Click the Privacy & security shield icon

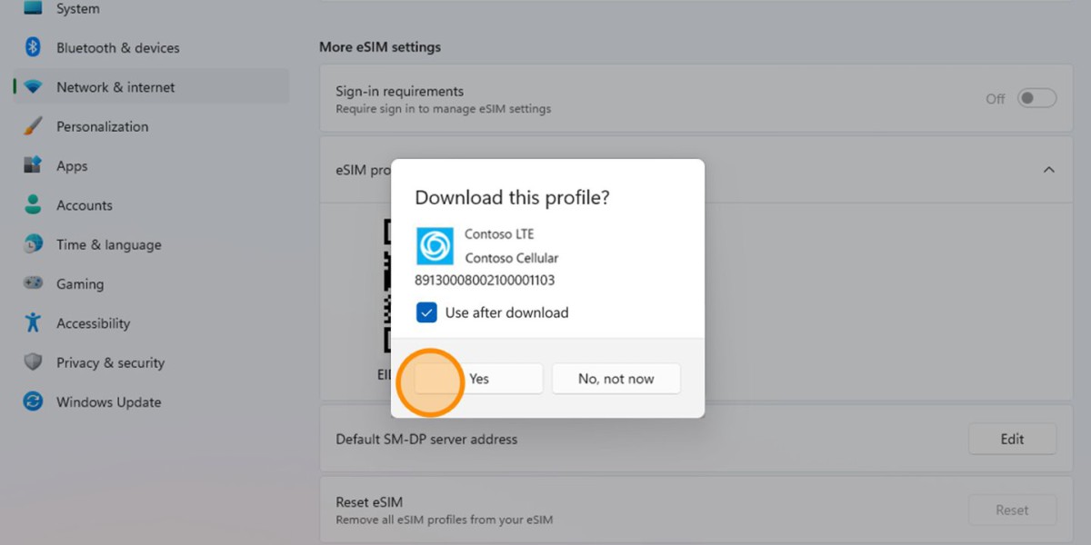pyautogui.click(x=34, y=362)
